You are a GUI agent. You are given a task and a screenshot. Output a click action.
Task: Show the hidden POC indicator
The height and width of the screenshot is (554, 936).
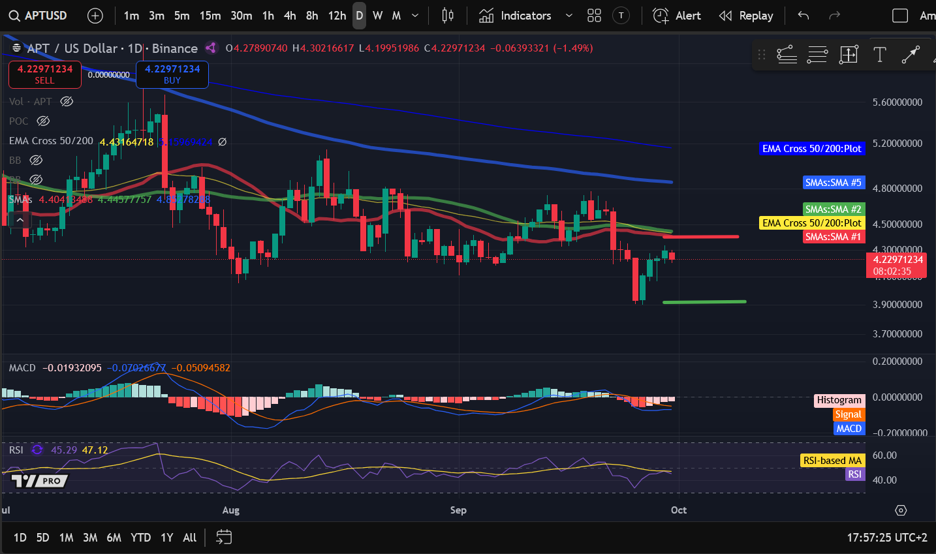[43, 121]
